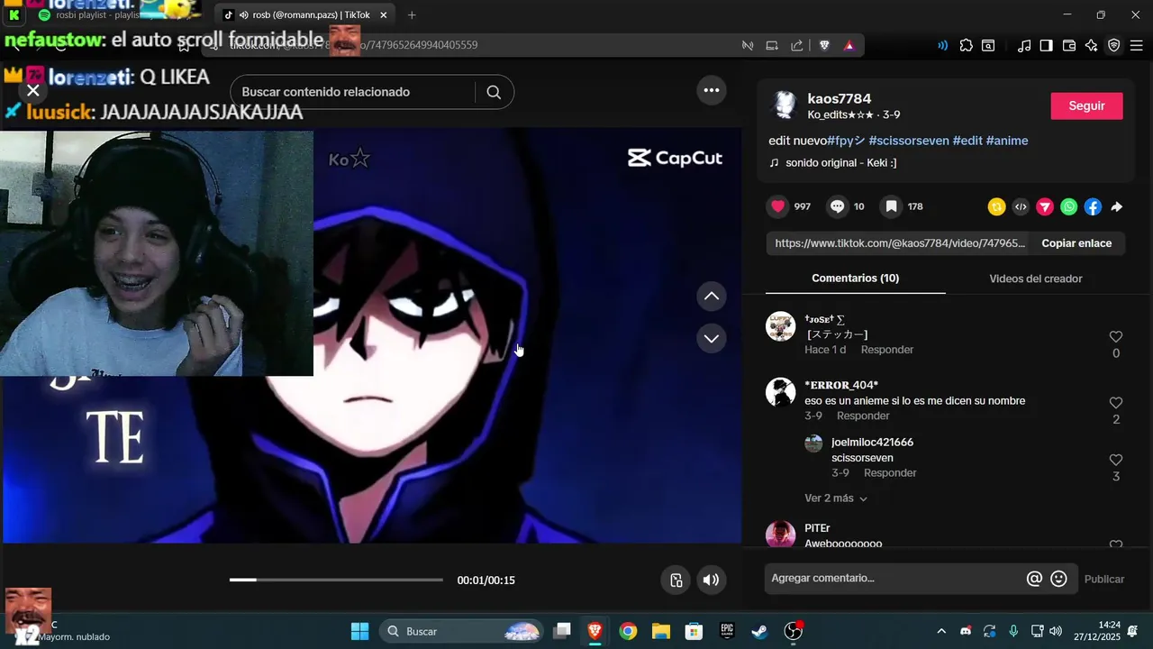The height and width of the screenshot is (649, 1153).
Task: Click the taskbar Buscar search box
Action: click(463, 631)
